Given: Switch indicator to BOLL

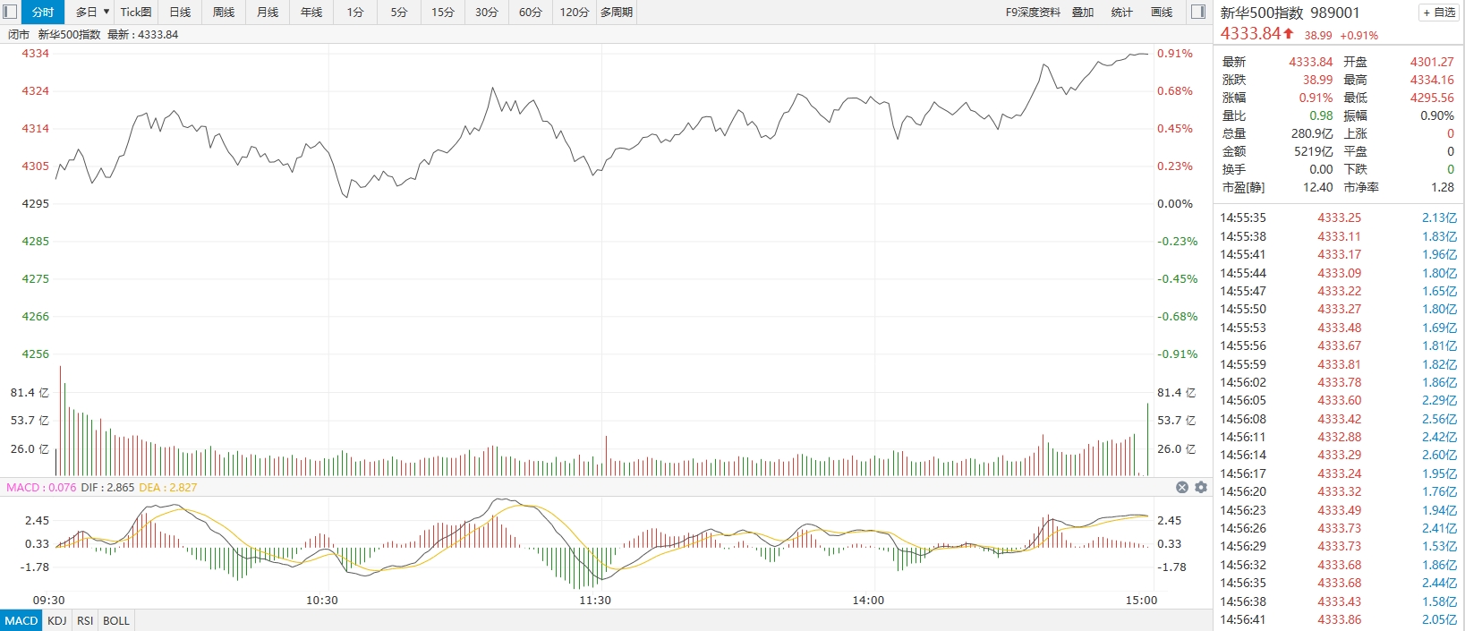Looking at the screenshot, I should (116, 620).
